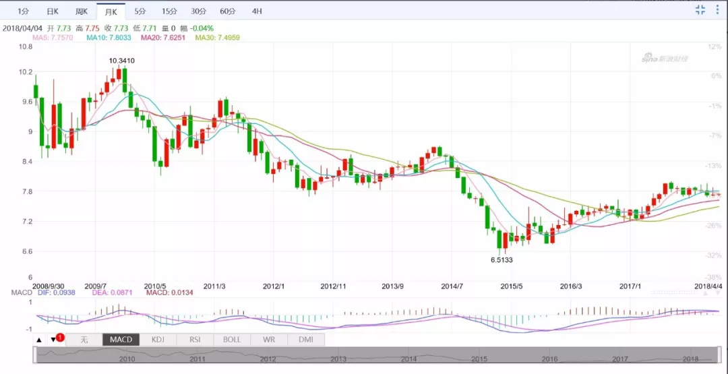Open the 5分 interval chart
The image size is (728, 374).
tap(140, 11)
